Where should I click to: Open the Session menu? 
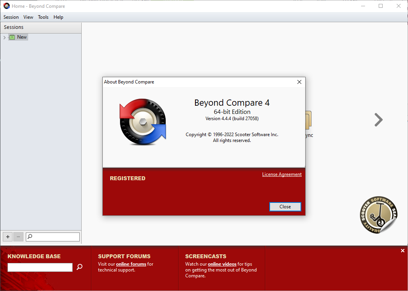[11, 17]
